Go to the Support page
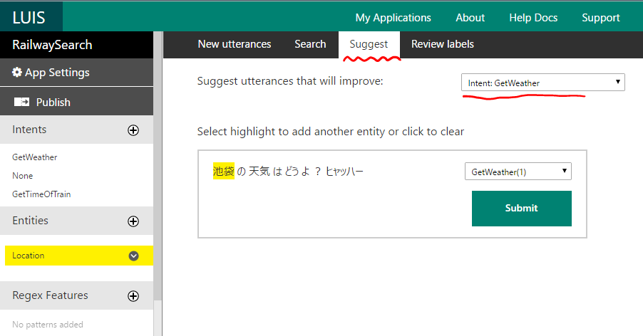The height and width of the screenshot is (336, 643). (x=601, y=18)
